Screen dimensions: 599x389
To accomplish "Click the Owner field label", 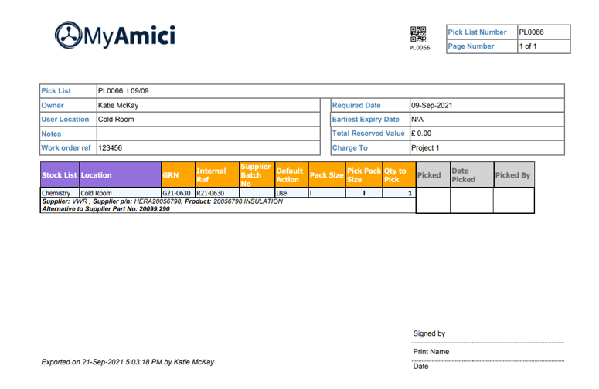I will pyautogui.click(x=53, y=106).
